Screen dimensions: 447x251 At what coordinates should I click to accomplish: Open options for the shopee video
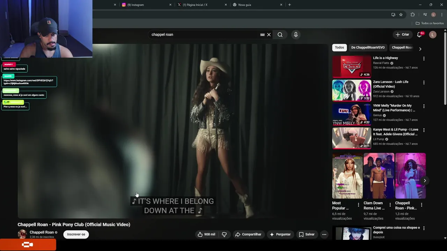[x=424, y=228]
